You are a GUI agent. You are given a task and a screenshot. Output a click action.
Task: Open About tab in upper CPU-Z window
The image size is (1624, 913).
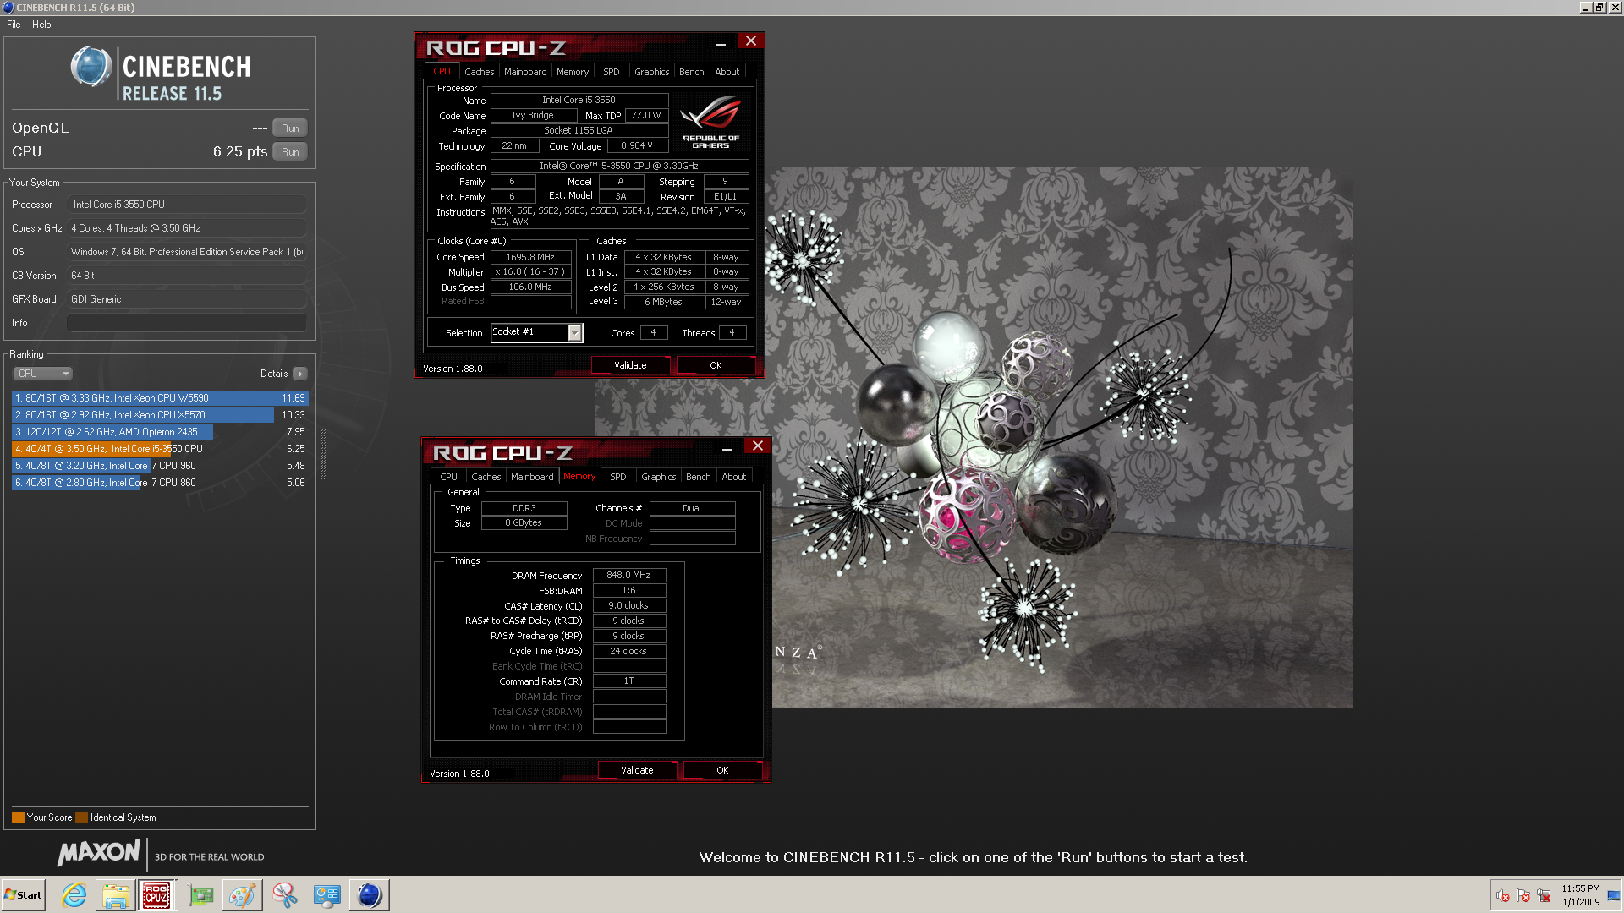tap(727, 72)
